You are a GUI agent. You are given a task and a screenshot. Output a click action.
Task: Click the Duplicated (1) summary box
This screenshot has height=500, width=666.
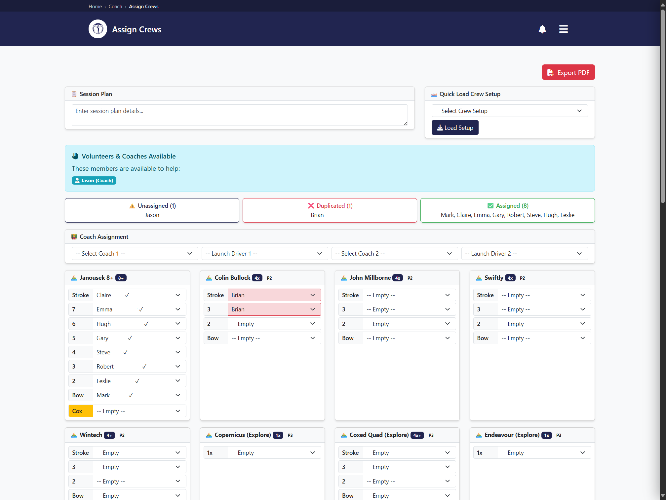pyautogui.click(x=330, y=210)
